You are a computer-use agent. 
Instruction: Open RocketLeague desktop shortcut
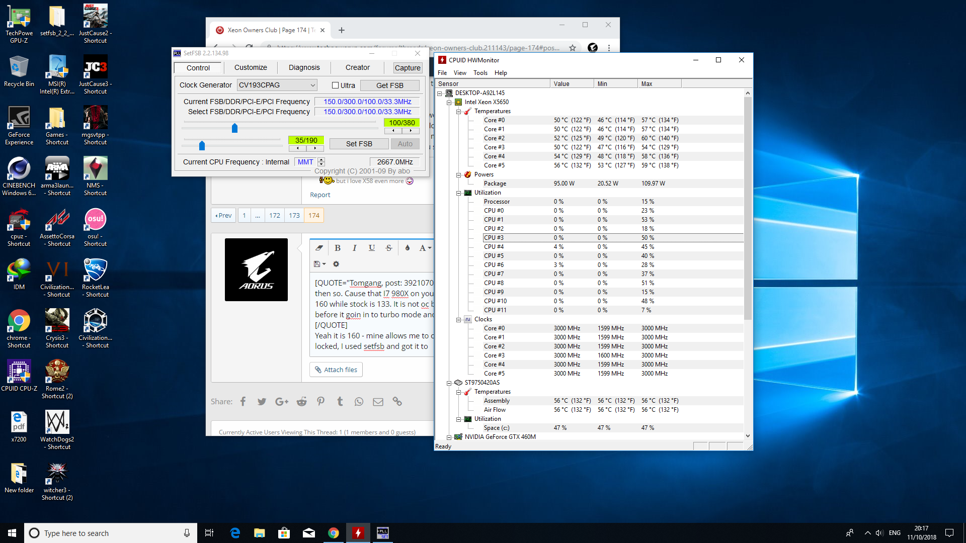point(95,278)
